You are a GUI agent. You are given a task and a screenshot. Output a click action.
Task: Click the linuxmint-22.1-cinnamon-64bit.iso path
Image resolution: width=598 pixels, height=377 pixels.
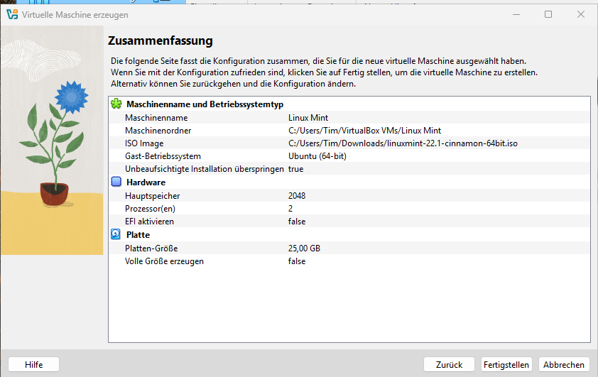pos(403,143)
